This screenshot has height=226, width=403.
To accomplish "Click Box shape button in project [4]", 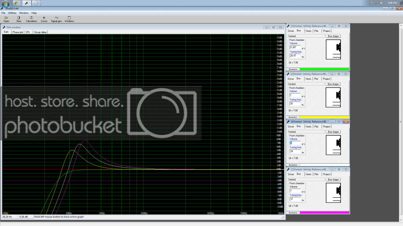I will click(x=333, y=132).
